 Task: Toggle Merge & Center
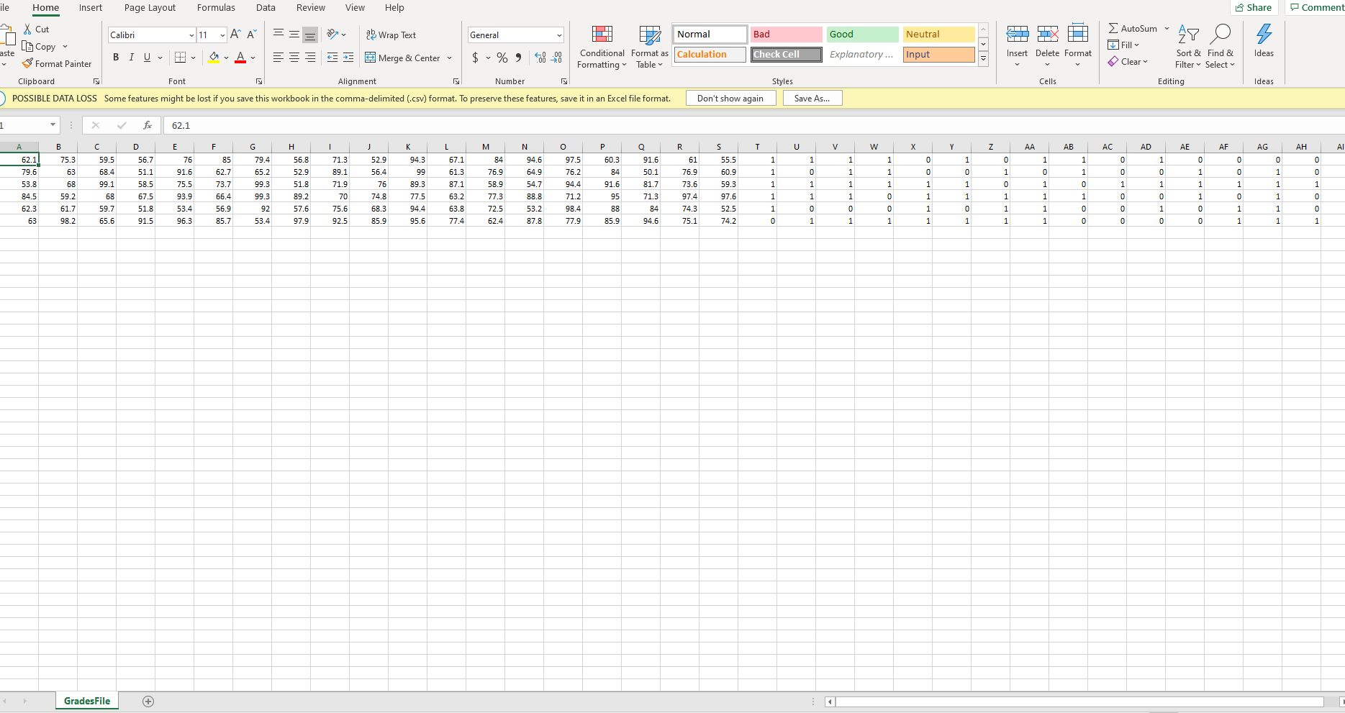click(403, 58)
